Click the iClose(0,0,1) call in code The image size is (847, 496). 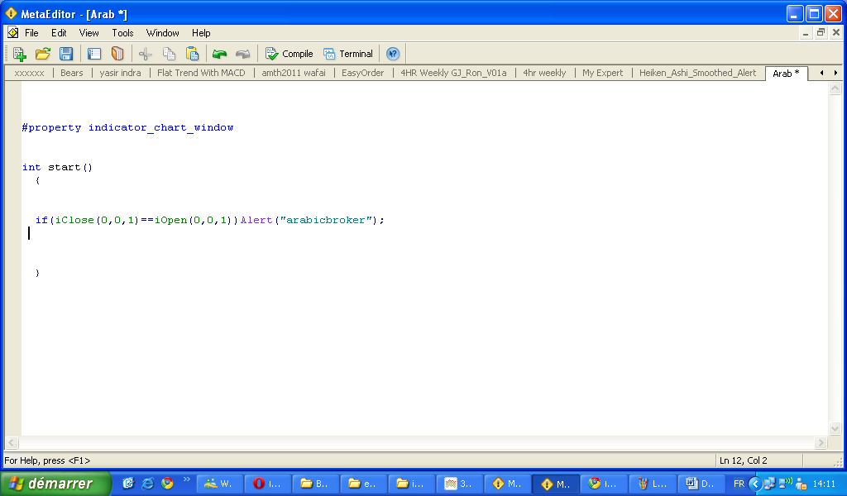[98, 220]
